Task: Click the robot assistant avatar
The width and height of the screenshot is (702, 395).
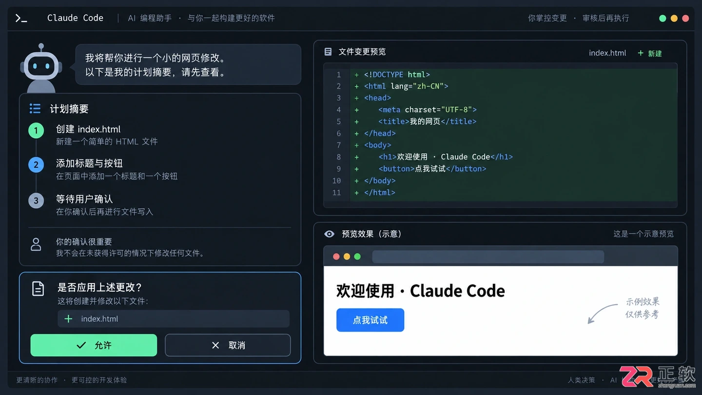Action: [41, 67]
